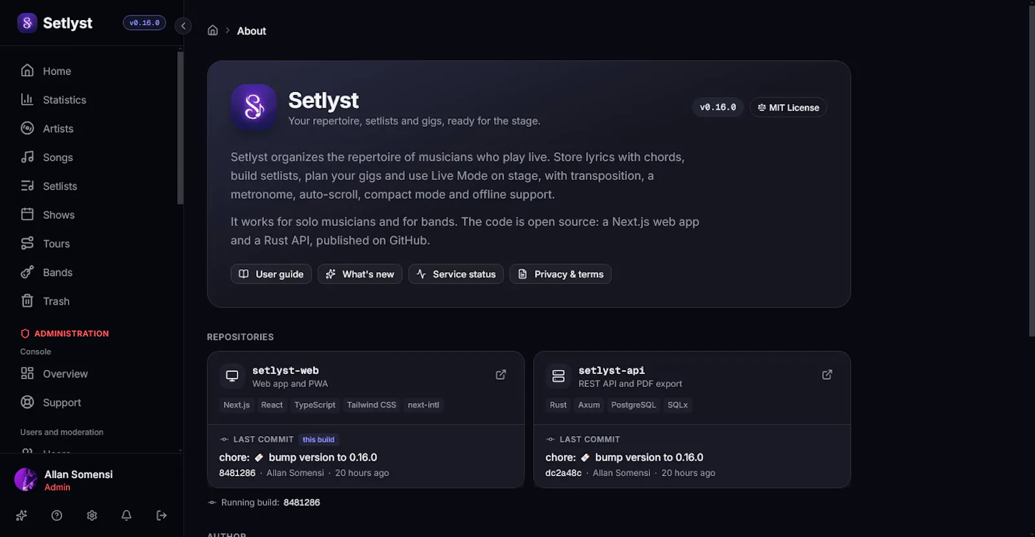The width and height of the screenshot is (1035, 537).
Task: Click the sidebar scrollbar
Action: click(180, 128)
